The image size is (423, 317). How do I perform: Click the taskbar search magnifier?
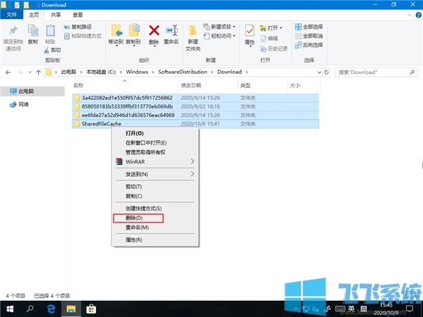30,309
